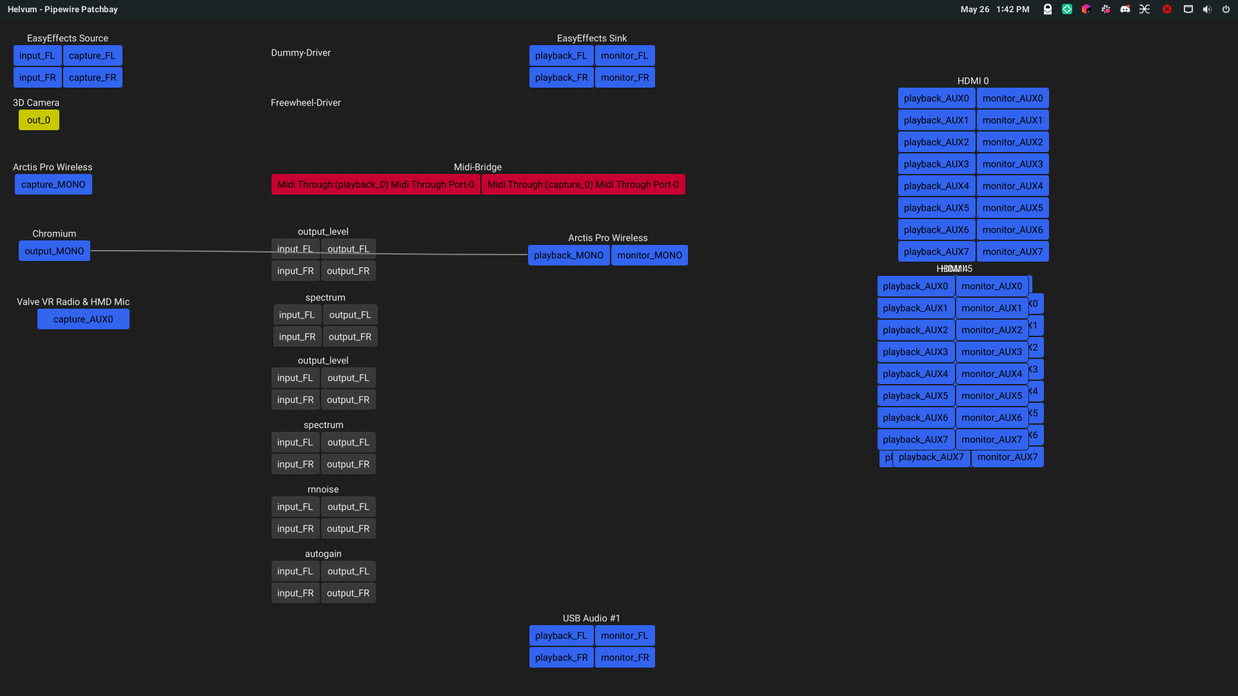Open the Helvum patchbay tray icon
This screenshot has width=1238, height=696.
pos(1145,9)
